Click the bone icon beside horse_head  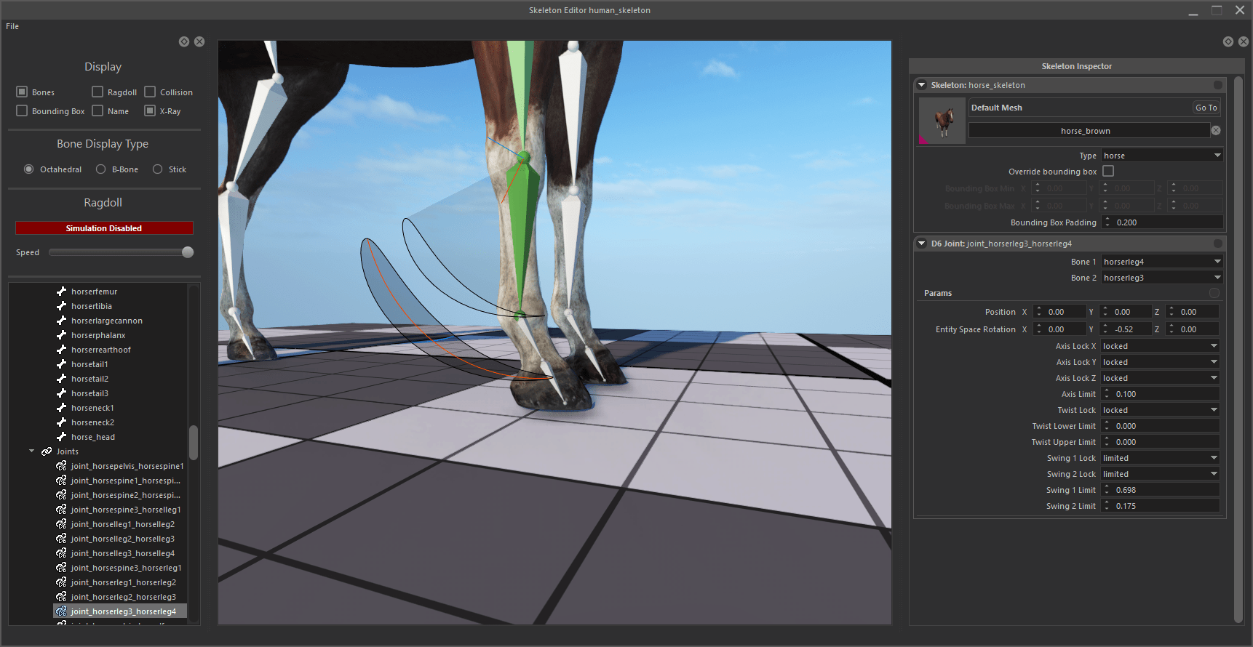[x=62, y=437]
